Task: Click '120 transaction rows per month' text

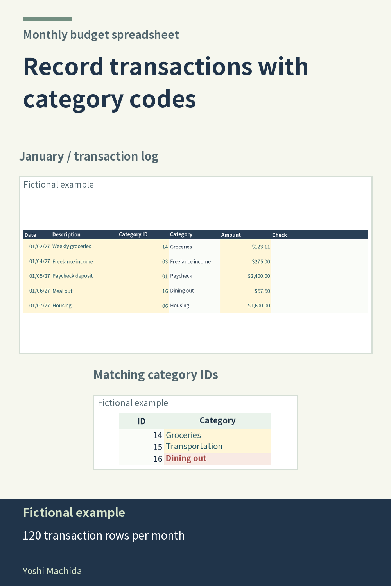Action: click(104, 536)
